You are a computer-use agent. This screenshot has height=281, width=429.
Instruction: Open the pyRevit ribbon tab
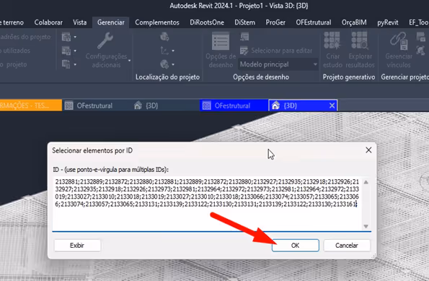coord(388,22)
